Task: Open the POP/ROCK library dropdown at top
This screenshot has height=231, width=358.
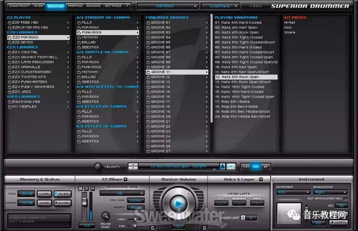Action: [168, 6]
